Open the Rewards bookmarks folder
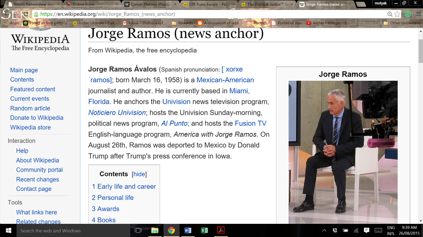This screenshot has width=423, height=237. (x=182, y=23)
